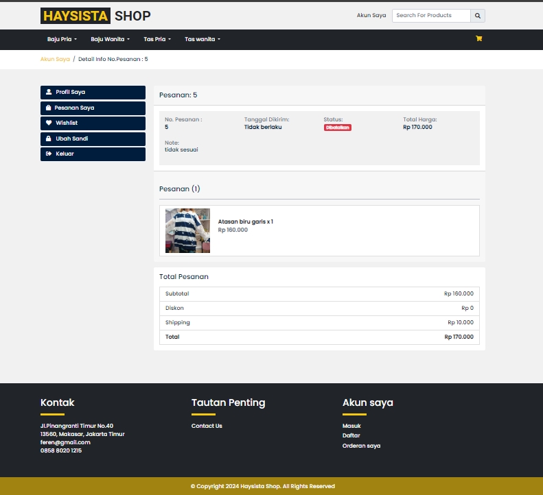543x495 pixels.
Task: Click address 'Jl.Pinangranti Timur No.40'
Action: tap(77, 426)
